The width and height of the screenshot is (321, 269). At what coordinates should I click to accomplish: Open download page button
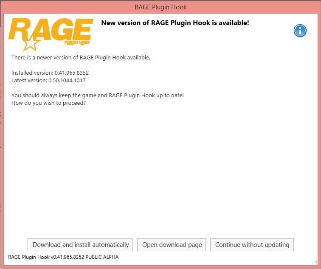pyautogui.click(x=172, y=245)
